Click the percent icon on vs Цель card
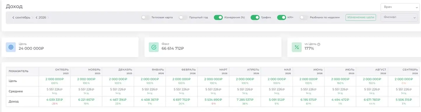The height and width of the screenshot is (112, 421). (x=297, y=47)
